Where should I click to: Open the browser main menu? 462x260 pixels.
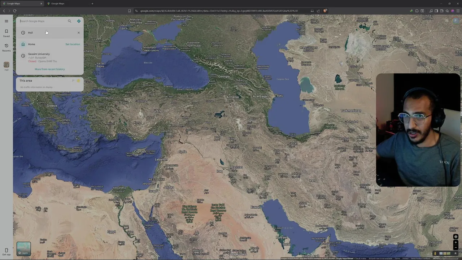click(x=458, y=11)
